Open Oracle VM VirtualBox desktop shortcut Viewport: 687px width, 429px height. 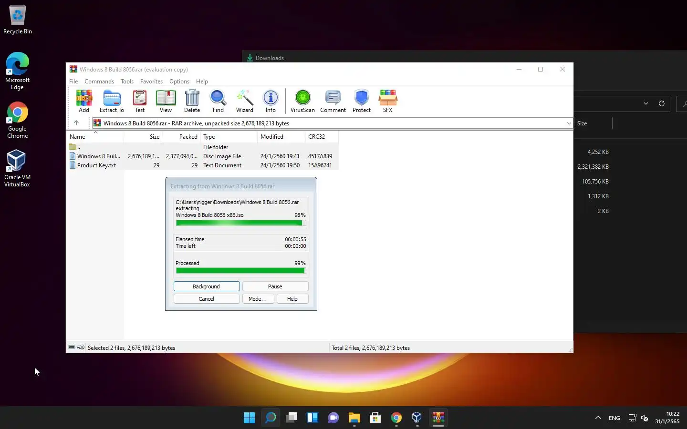(18, 168)
